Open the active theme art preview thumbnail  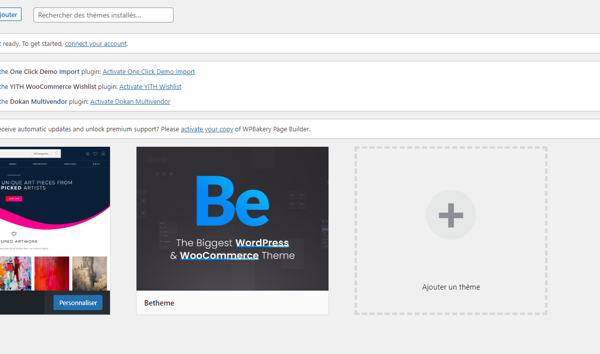(55, 219)
